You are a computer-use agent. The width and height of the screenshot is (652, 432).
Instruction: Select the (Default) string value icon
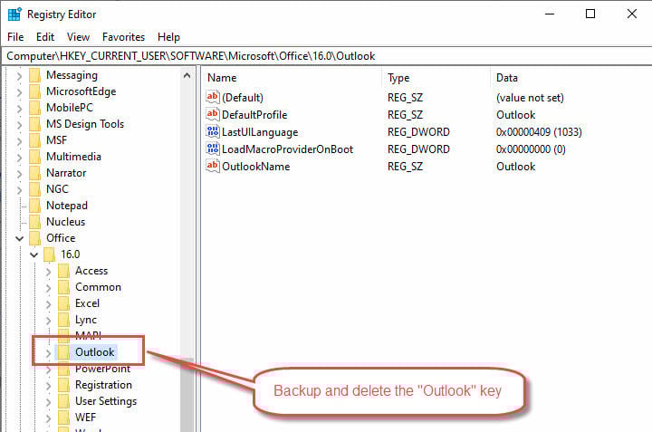[x=213, y=97]
